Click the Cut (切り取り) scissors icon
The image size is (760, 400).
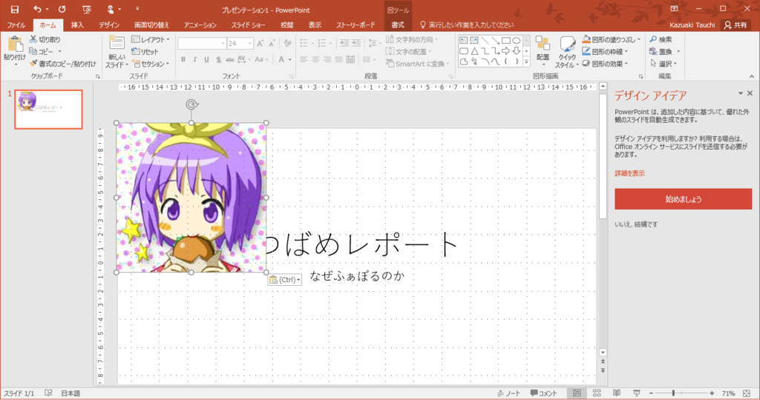33,39
